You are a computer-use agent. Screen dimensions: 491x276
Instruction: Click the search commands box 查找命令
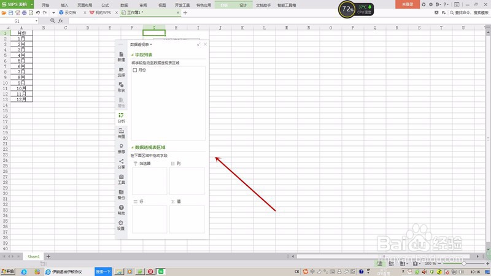pos(470,12)
